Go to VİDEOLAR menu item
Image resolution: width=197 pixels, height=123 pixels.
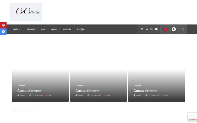point(67,29)
